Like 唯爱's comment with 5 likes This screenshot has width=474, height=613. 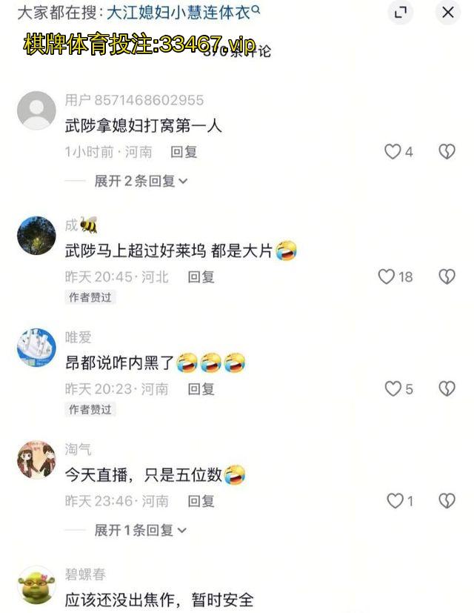point(393,389)
